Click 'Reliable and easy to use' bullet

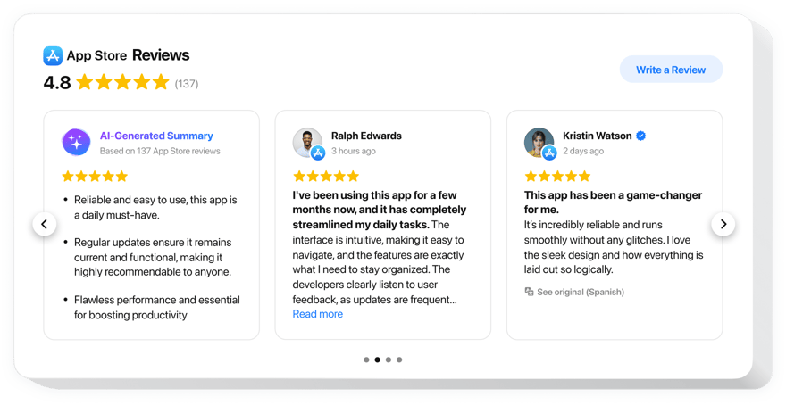155,207
